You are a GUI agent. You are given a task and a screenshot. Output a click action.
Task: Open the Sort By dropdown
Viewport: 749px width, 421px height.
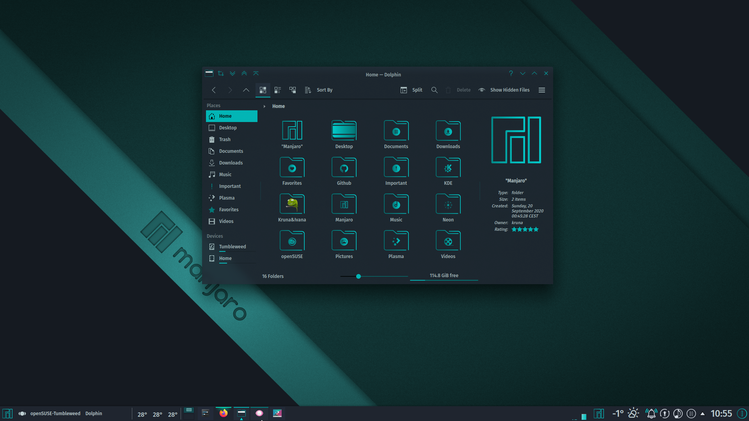pos(319,90)
